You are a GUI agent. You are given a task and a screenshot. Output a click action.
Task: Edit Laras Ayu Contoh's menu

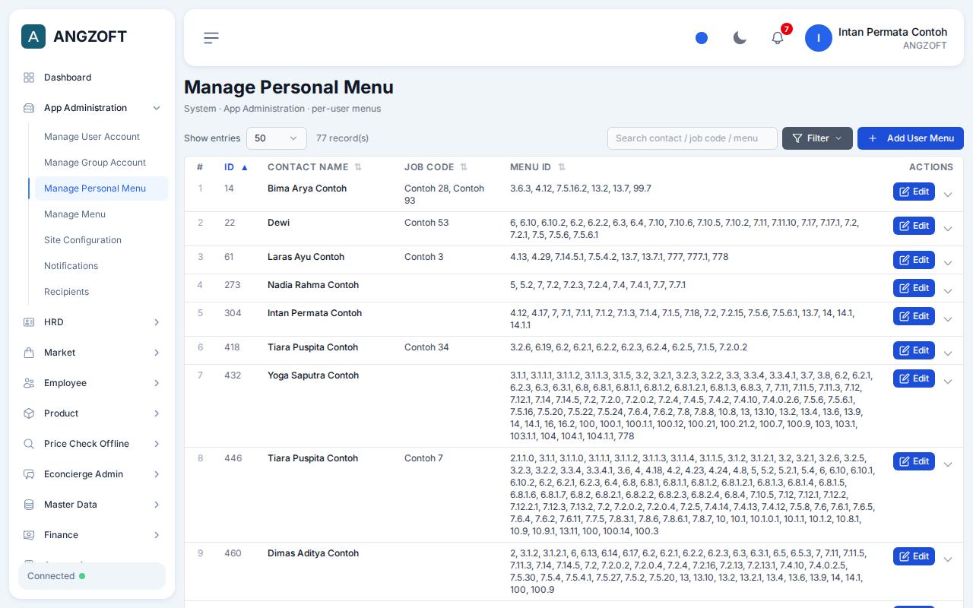[914, 260]
